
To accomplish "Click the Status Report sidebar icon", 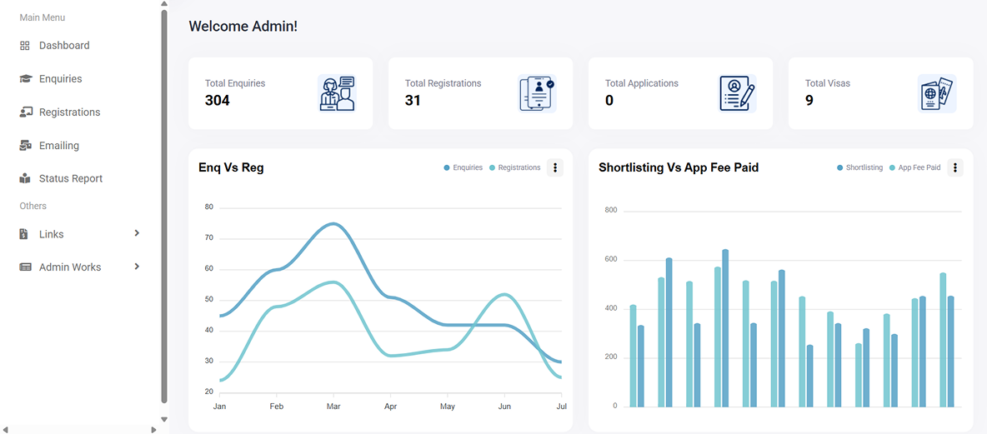I will tap(25, 179).
